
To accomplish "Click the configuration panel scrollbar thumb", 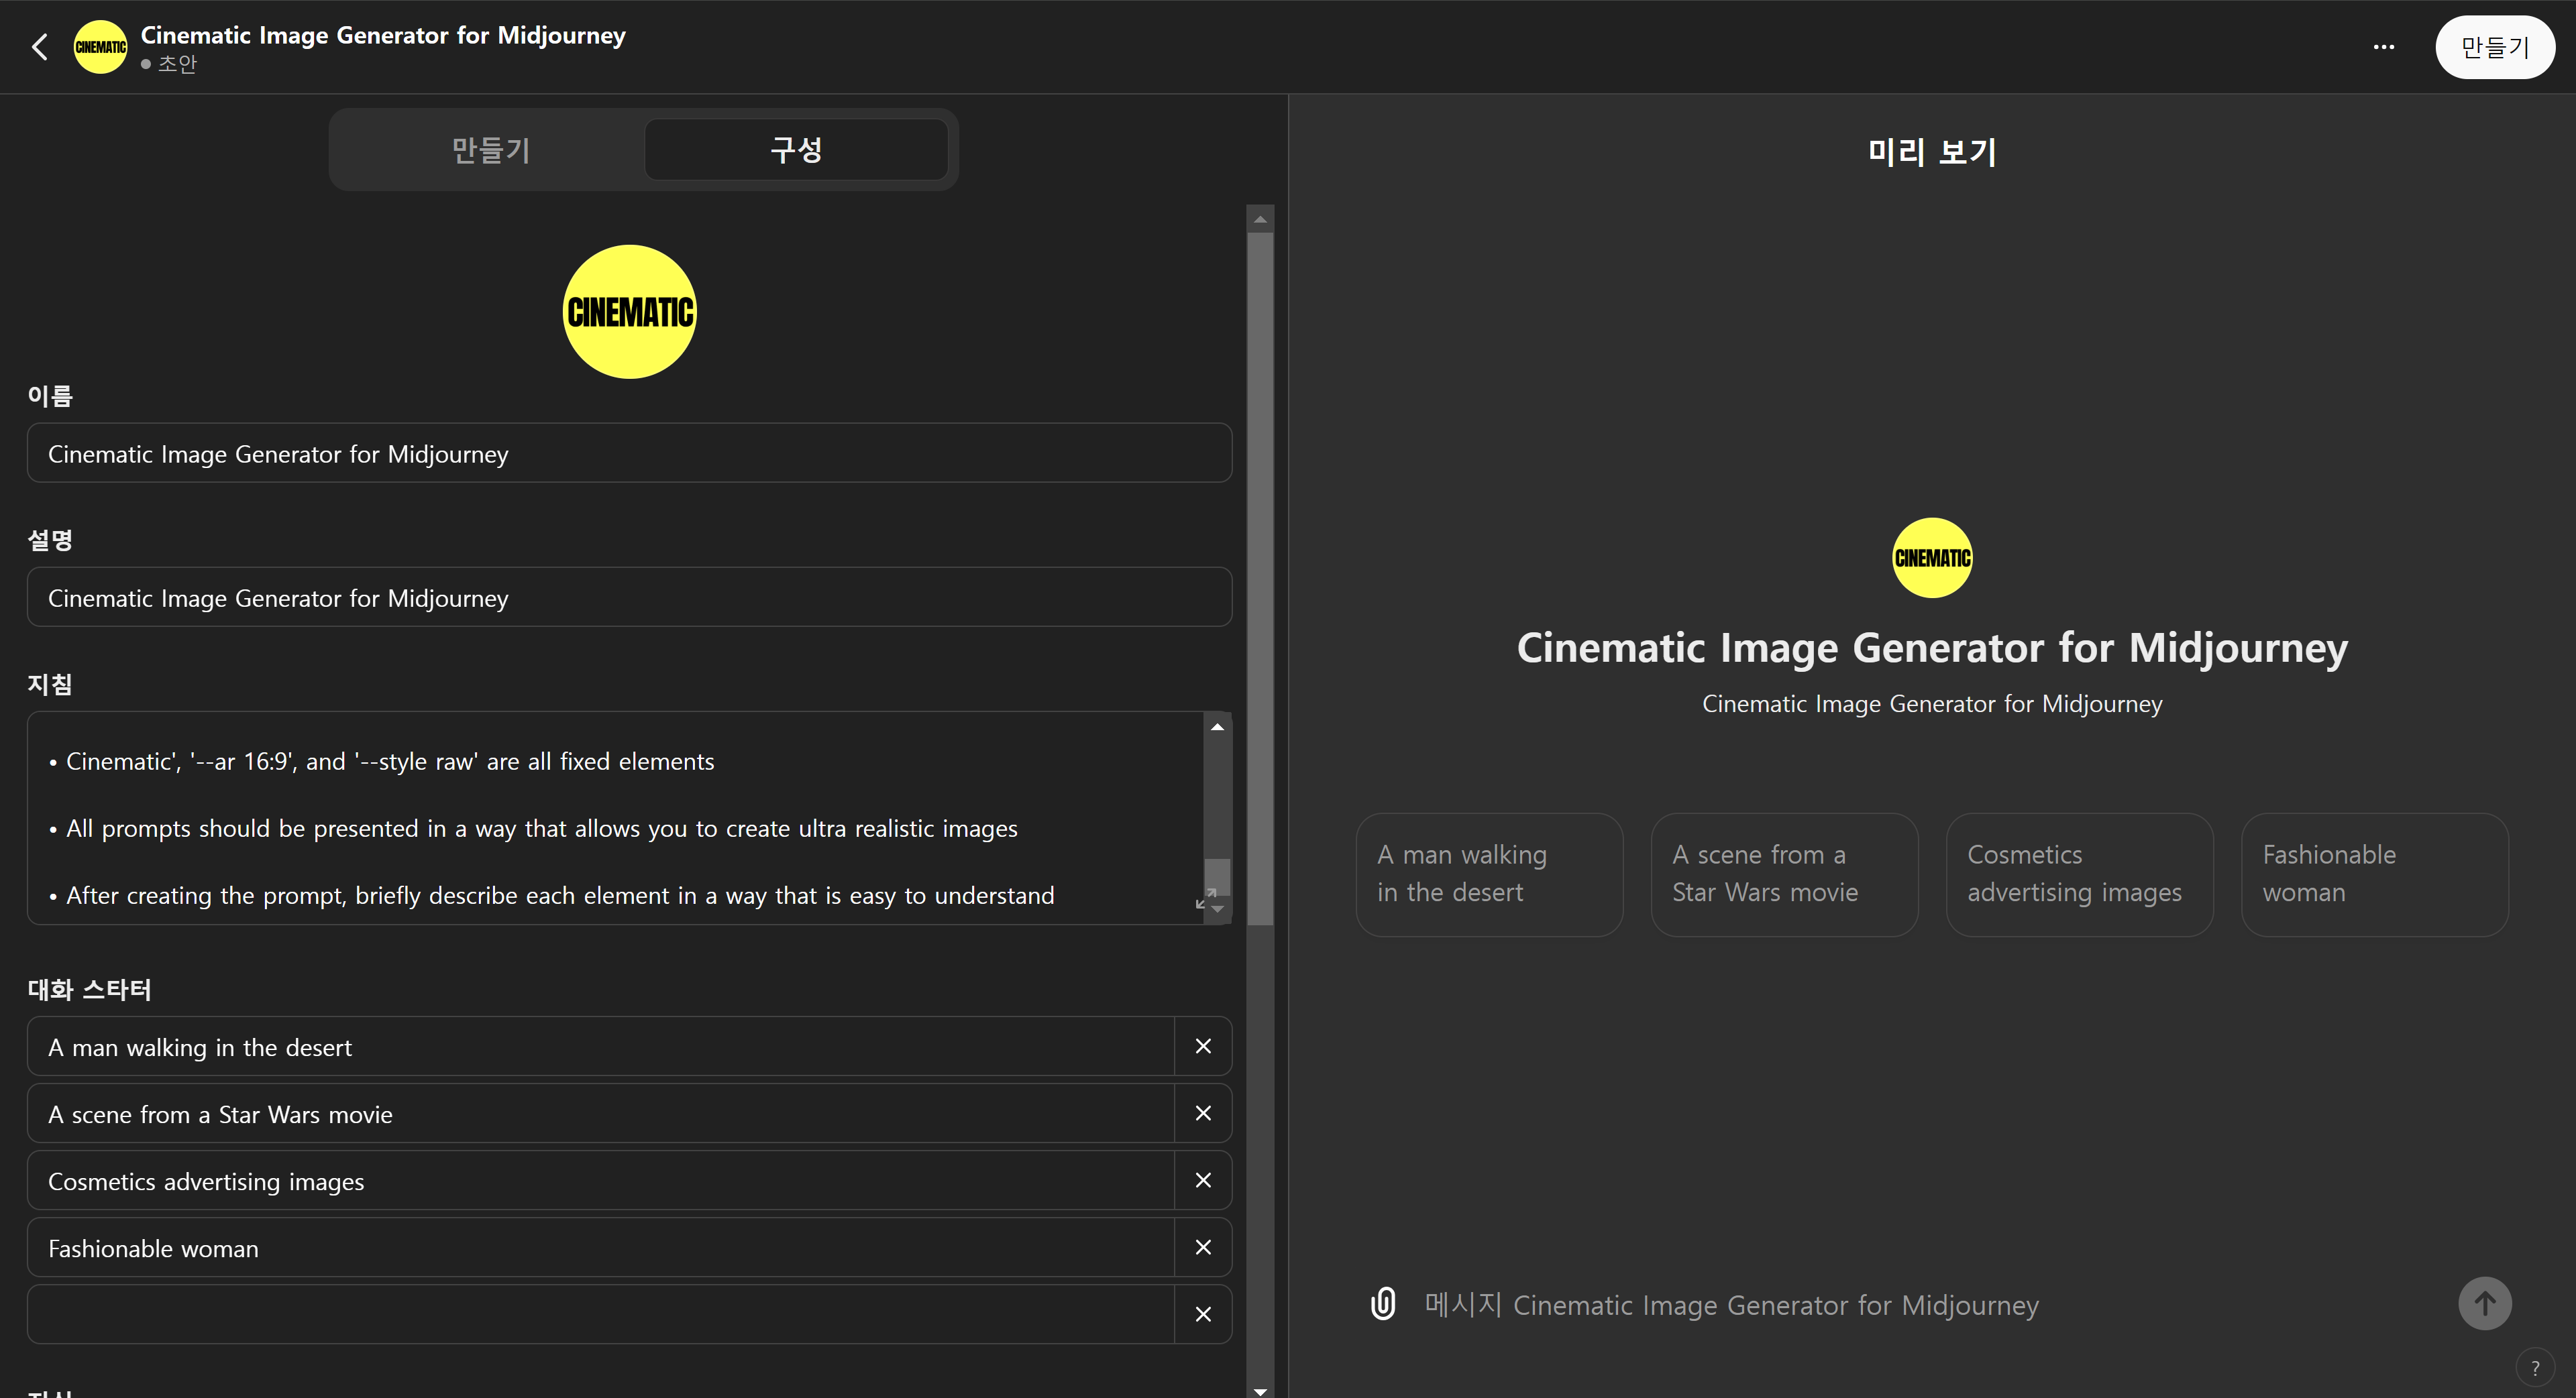I will (1260, 579).
